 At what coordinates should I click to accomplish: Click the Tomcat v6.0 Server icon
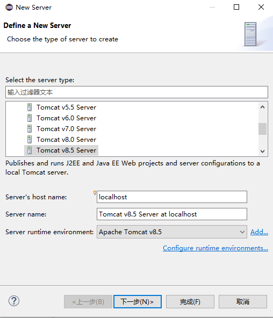(x=30, y=118)
